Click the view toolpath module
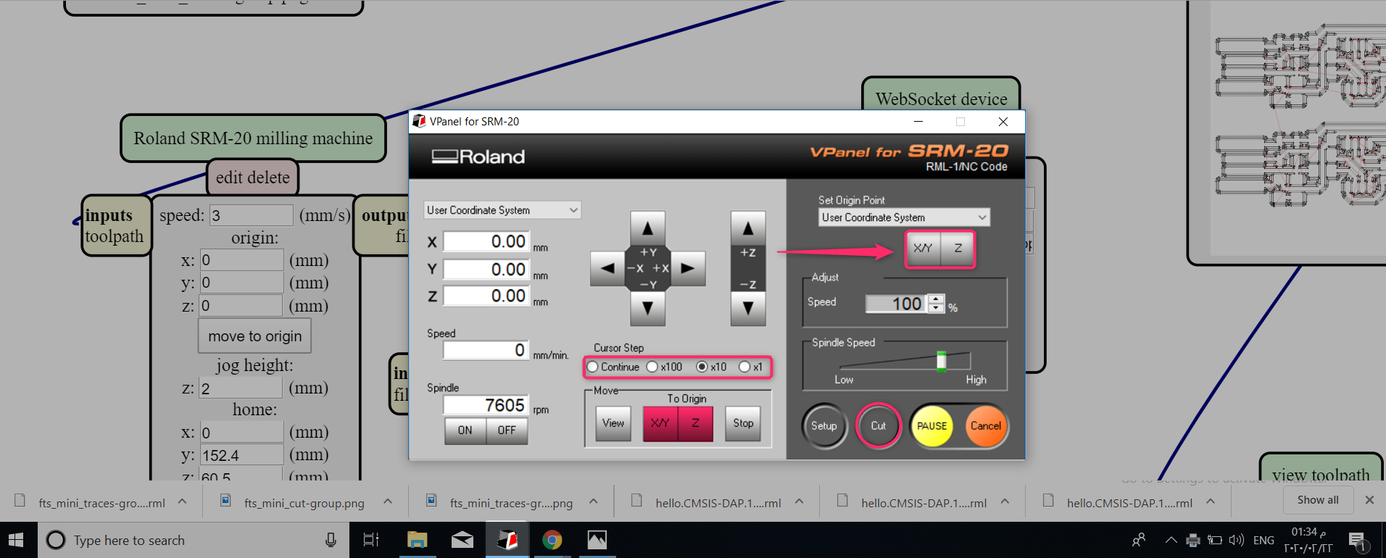The image size is (1386, 558). (x=1321, y=474)
